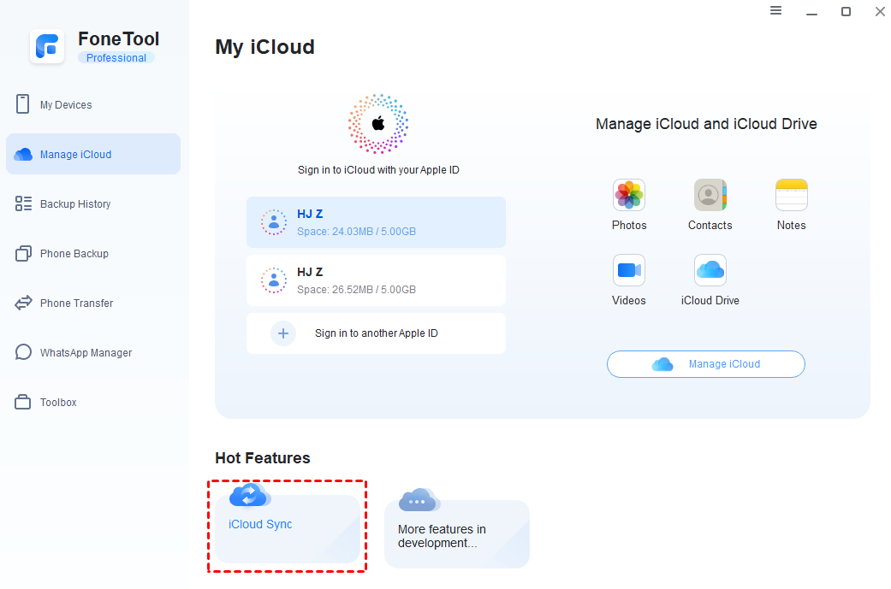Click the Apple ID sign-in logo image
Screen dimensions: 891x589
pyautogui.click(x=377, y=122)
